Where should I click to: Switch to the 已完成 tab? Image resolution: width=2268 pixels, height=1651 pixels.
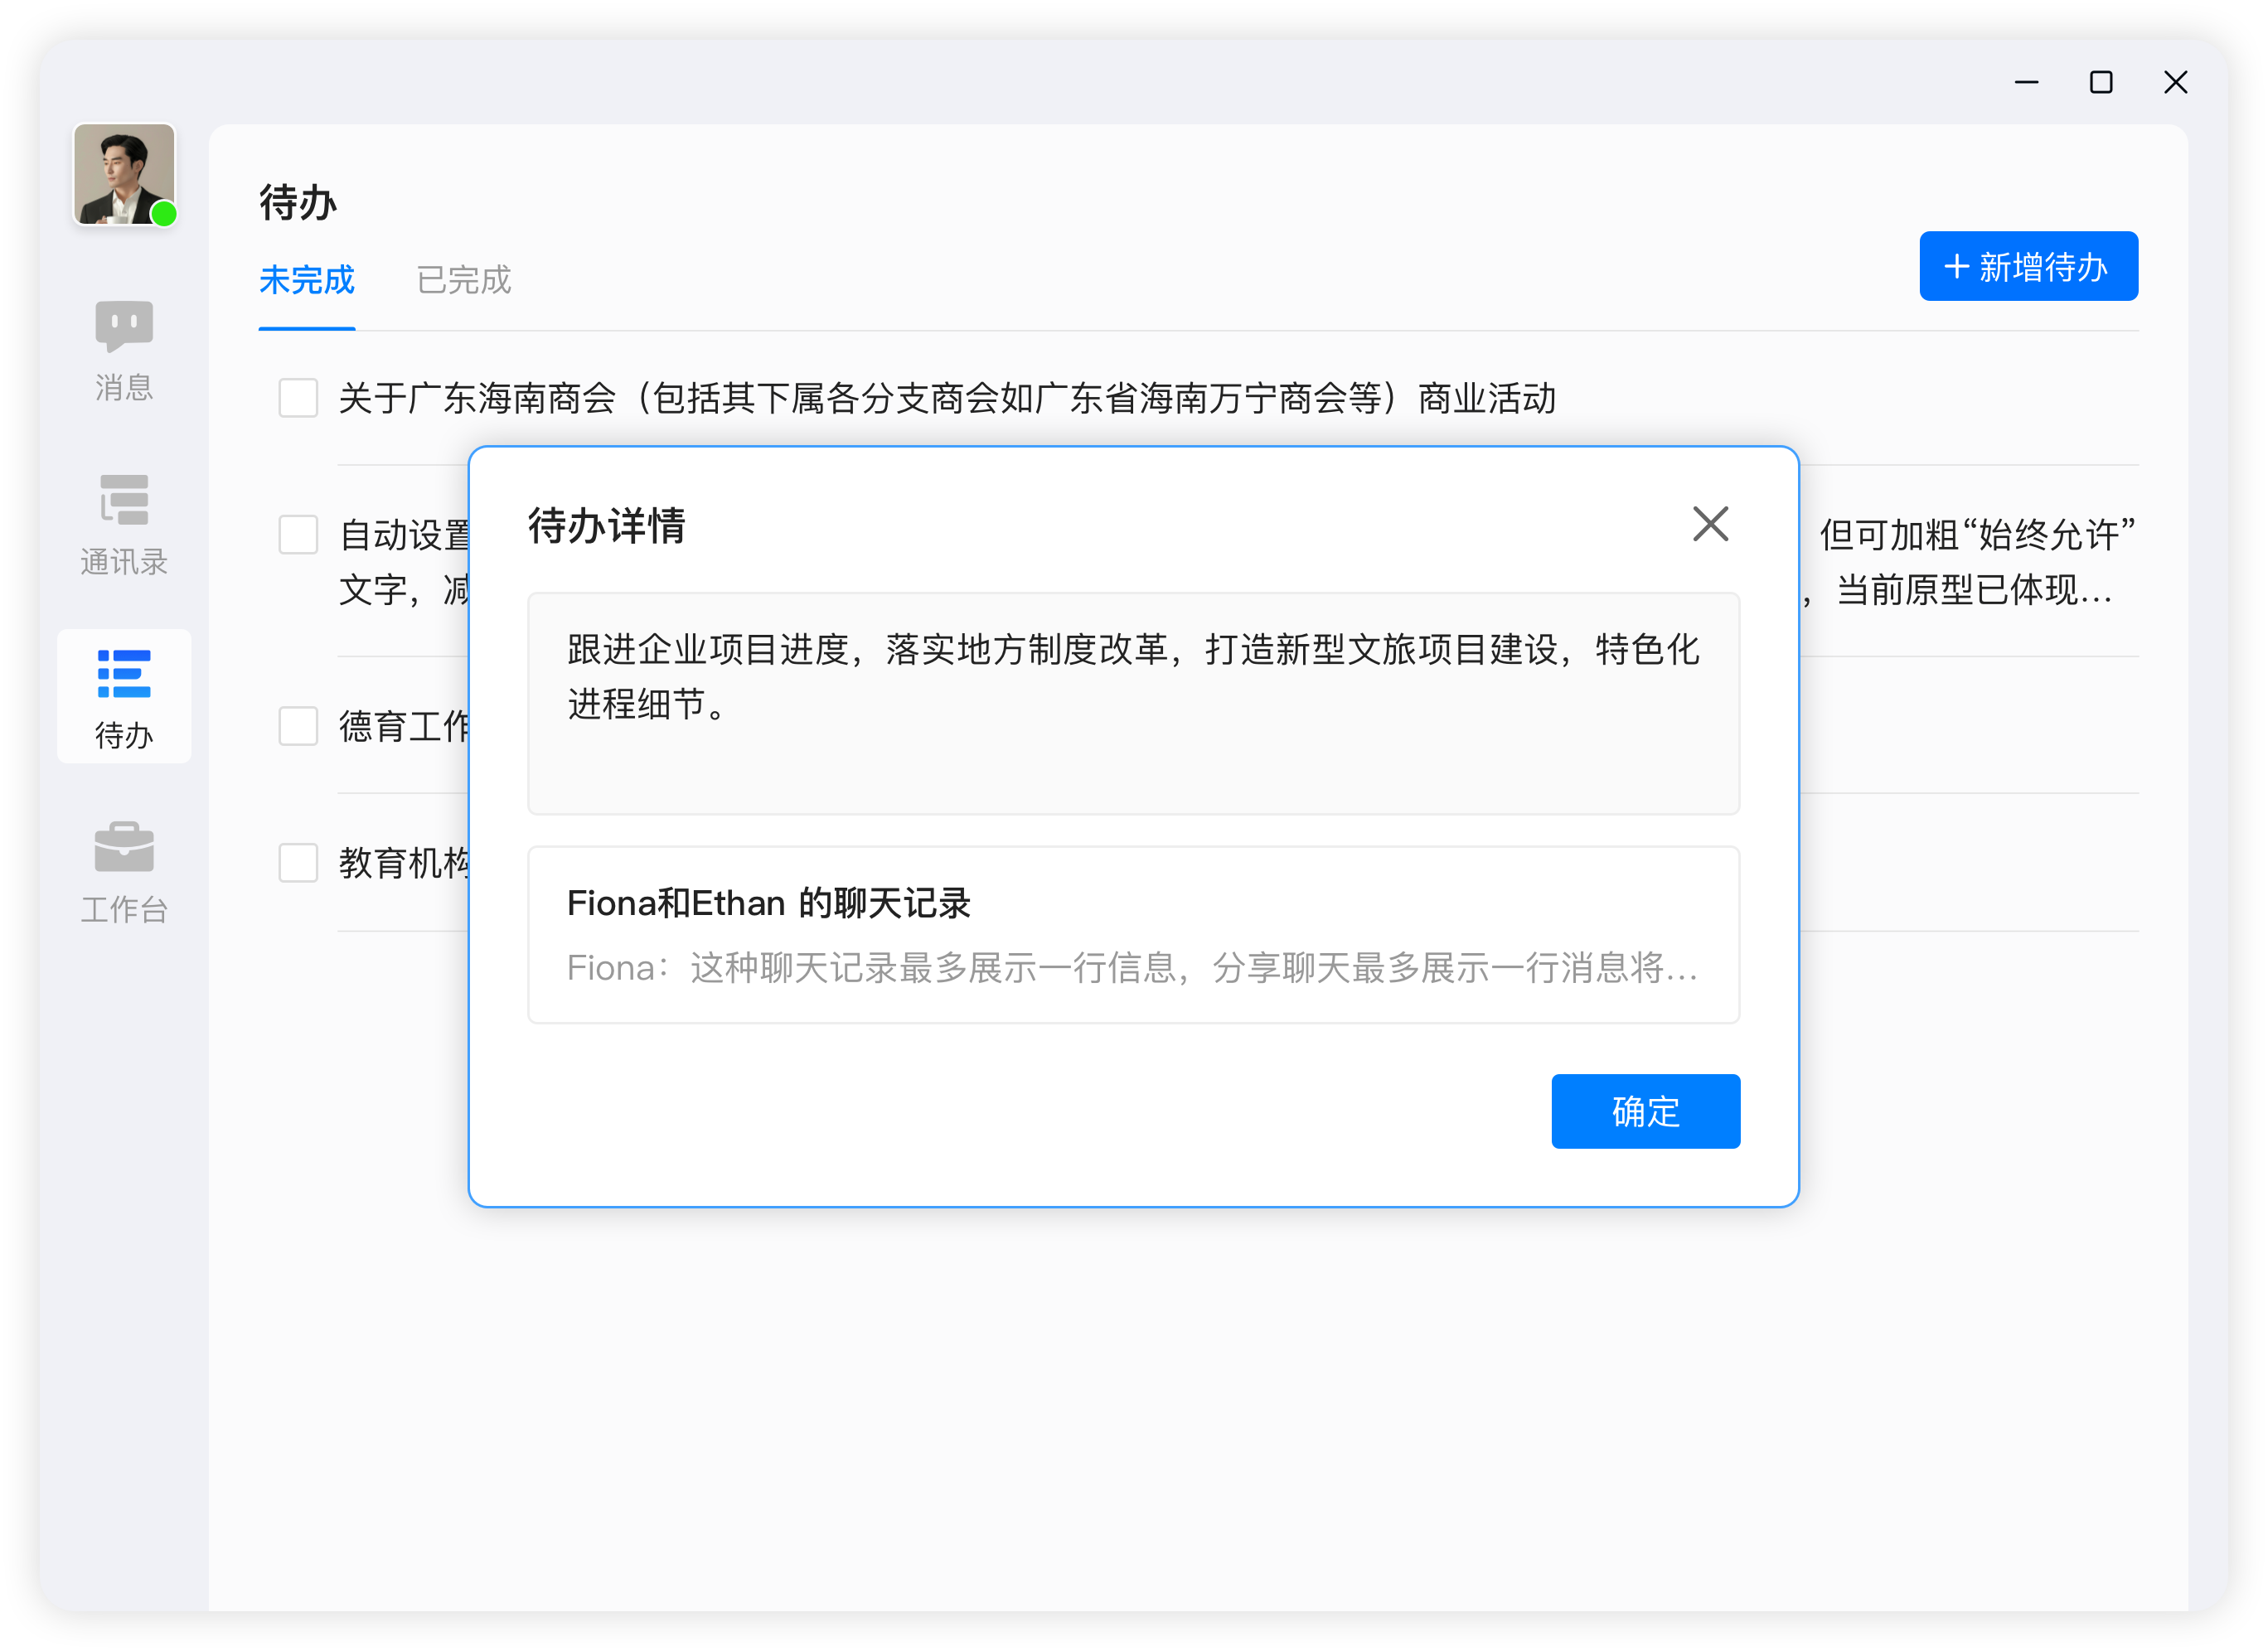pyautogui.click(x=463, y=281)
